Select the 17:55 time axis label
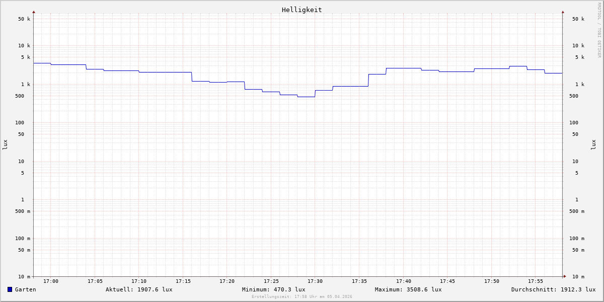This screenshot has height=302, width=604. (x=536, y=281)
